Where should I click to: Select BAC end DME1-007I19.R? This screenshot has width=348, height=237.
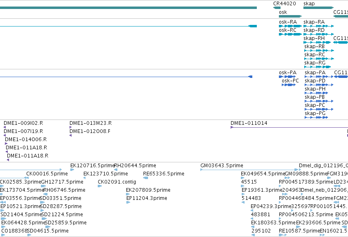tap(4, 135)
